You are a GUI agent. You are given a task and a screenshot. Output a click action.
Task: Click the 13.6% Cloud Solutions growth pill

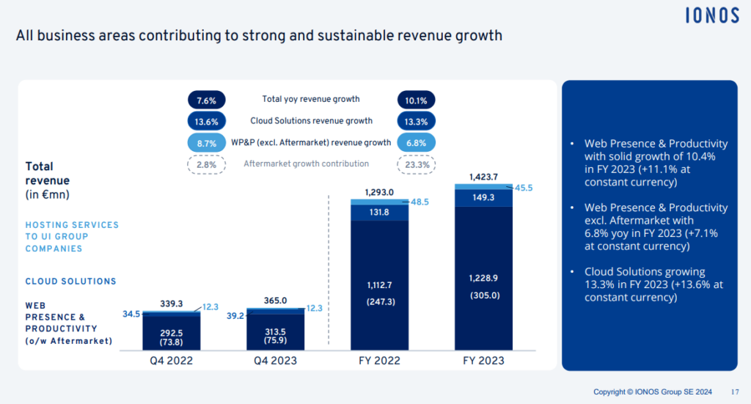(206, 122)
